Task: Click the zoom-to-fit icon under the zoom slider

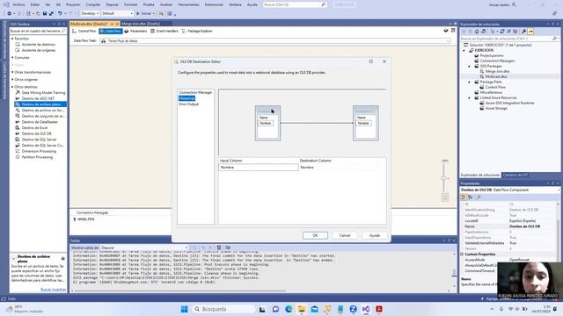Action: (x=445, y=197)
